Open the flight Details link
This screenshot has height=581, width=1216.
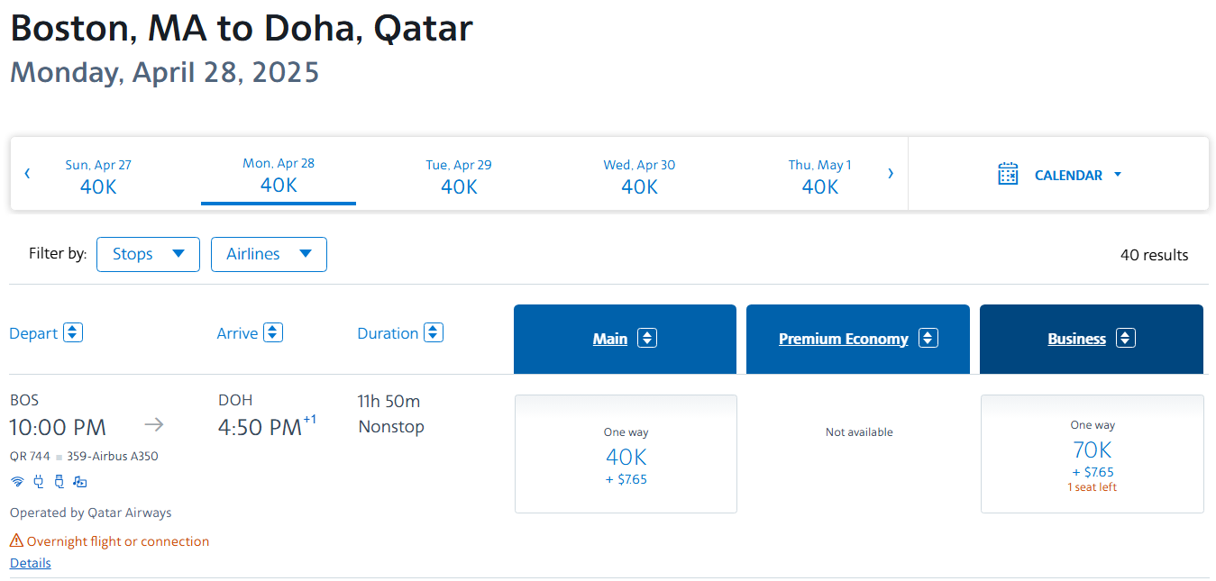pos(31,563)
